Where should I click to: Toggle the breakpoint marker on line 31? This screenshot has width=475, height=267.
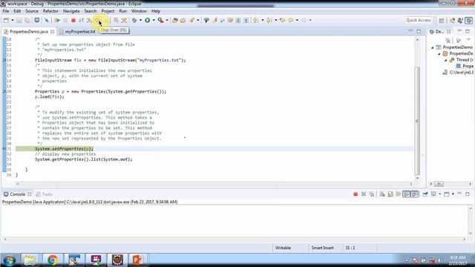point(4,149)
